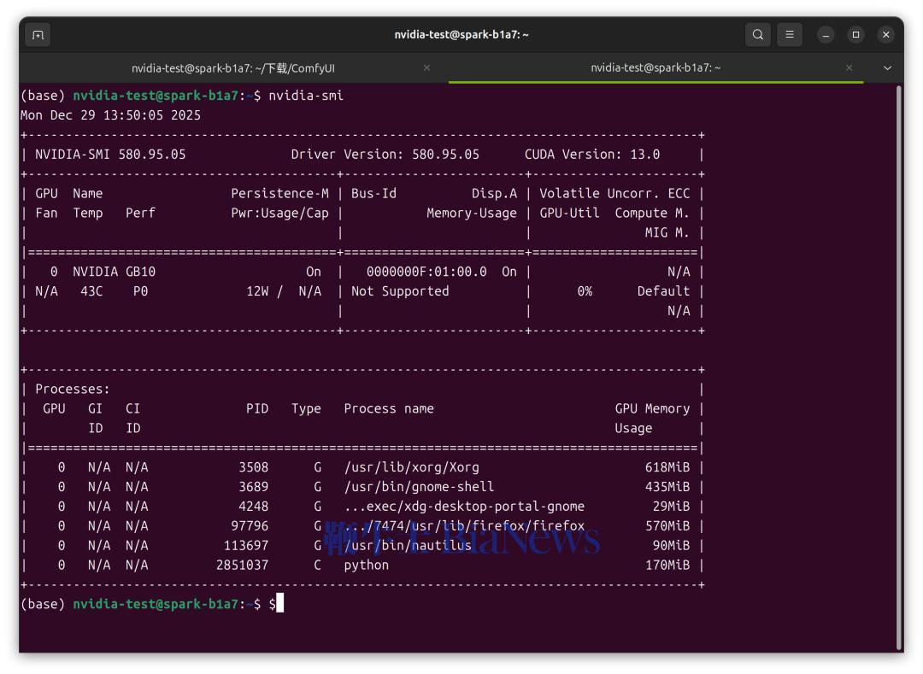The image size is (923, 674).
Task: Maximize the terminal window
Action: [x=855, y=35]
